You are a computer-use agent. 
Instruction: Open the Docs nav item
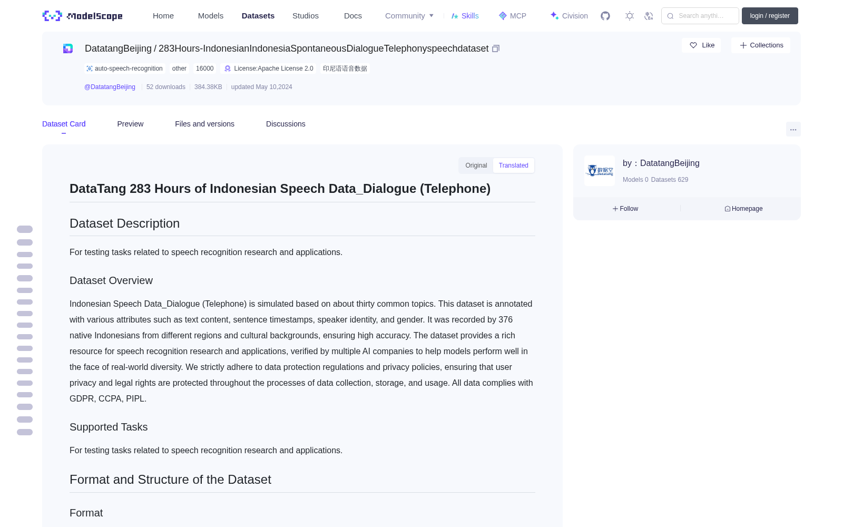353,16
